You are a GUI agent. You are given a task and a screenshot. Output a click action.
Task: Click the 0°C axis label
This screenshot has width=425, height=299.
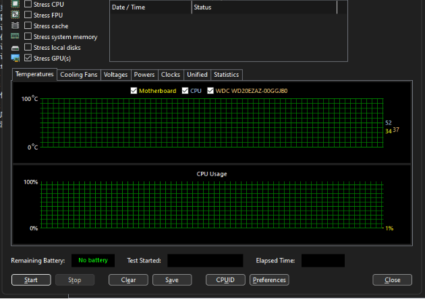coord(33,147)
